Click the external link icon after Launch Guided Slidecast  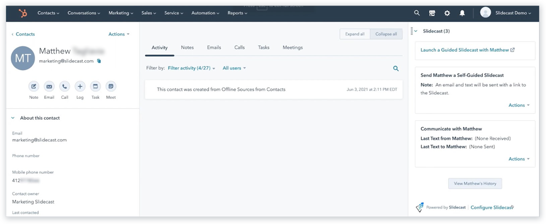(512, 50)
